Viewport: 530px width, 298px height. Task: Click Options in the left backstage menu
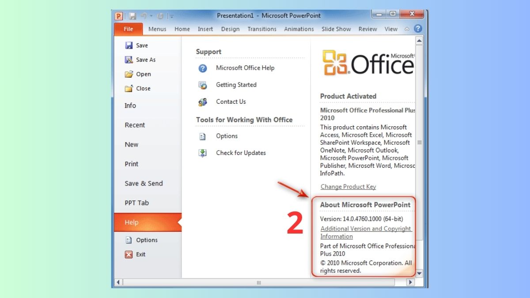coord(147,240)
